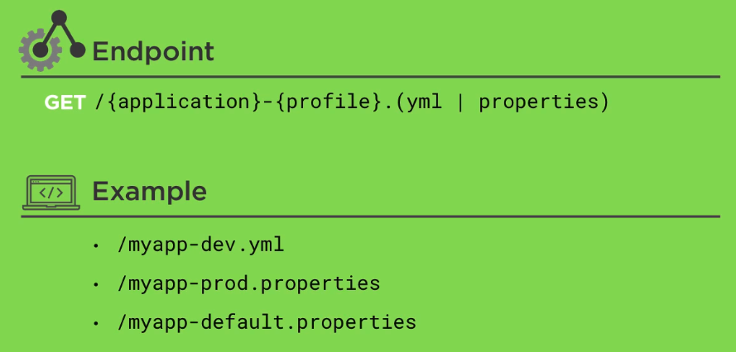Viewport: 736px width, 352px height.
Task: Click the top node of the graph icon
Action: click(59, 16)
